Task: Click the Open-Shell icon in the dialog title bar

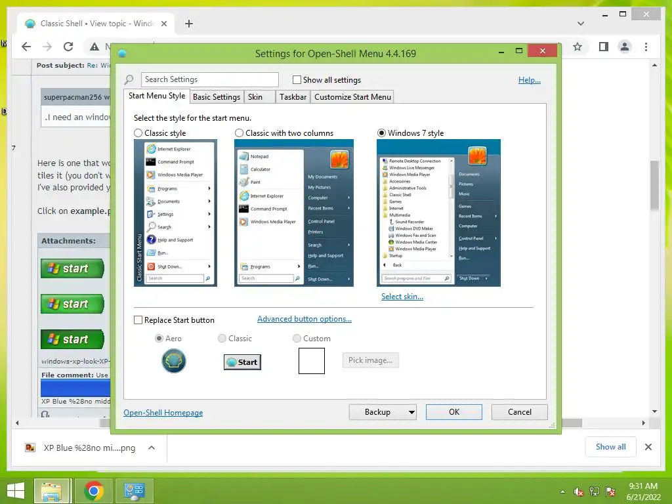Action: (122, 54)
